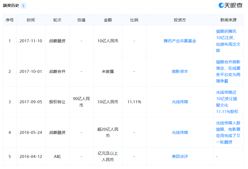Open news link 光线传媒入股猫眼

point(228,133)
